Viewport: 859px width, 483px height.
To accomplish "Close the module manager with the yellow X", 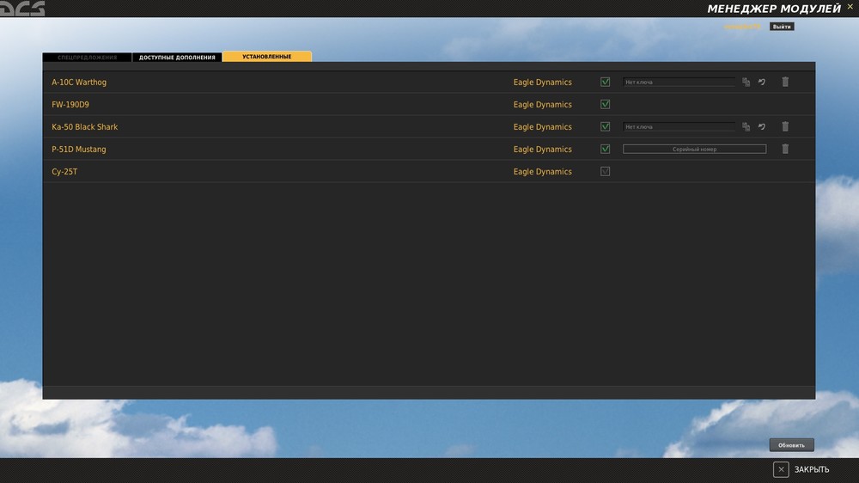I will (850, 7).
